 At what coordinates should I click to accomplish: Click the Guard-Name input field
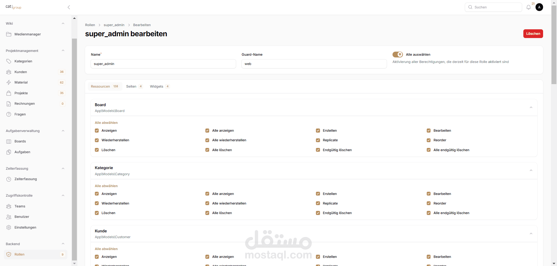pyautogui.click(x=314, y=64)
